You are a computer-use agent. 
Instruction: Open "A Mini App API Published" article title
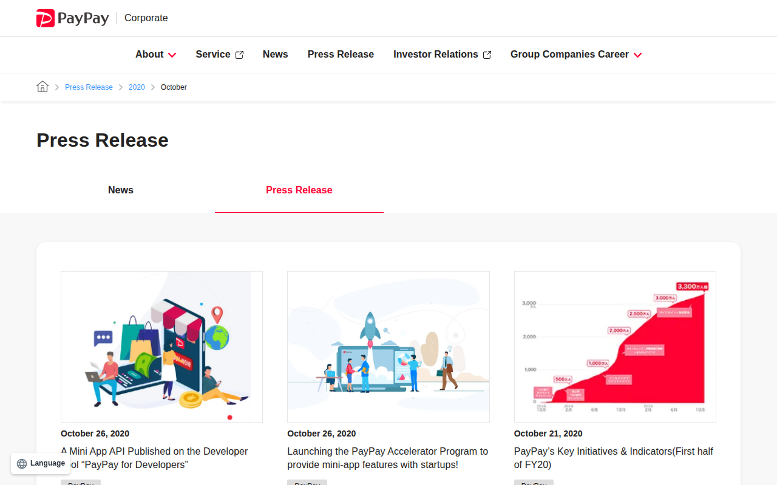point(154,458)
